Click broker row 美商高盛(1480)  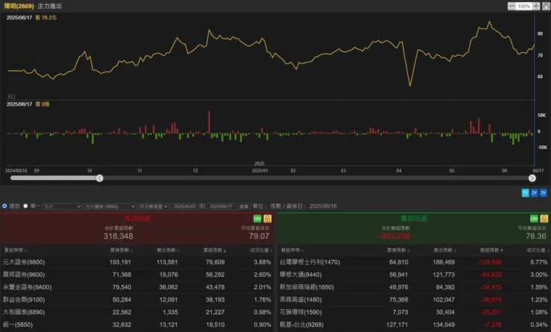[x=414, y=300]
